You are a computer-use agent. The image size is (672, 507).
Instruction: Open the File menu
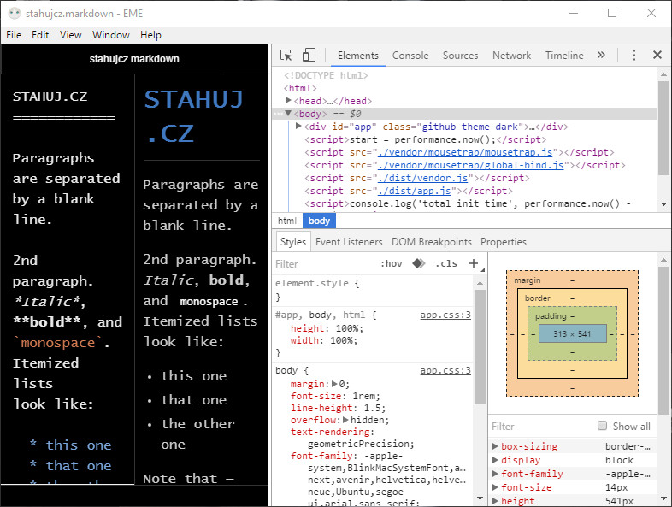tap(14, 35)
